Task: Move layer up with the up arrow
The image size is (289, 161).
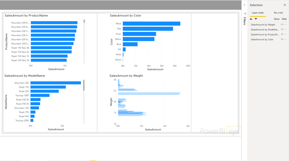Action: [251, 19]
